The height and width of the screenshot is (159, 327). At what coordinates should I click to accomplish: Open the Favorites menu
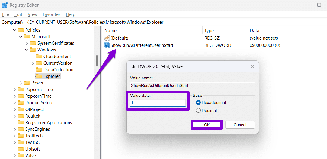pyautogui.click(x=52, y=14)
